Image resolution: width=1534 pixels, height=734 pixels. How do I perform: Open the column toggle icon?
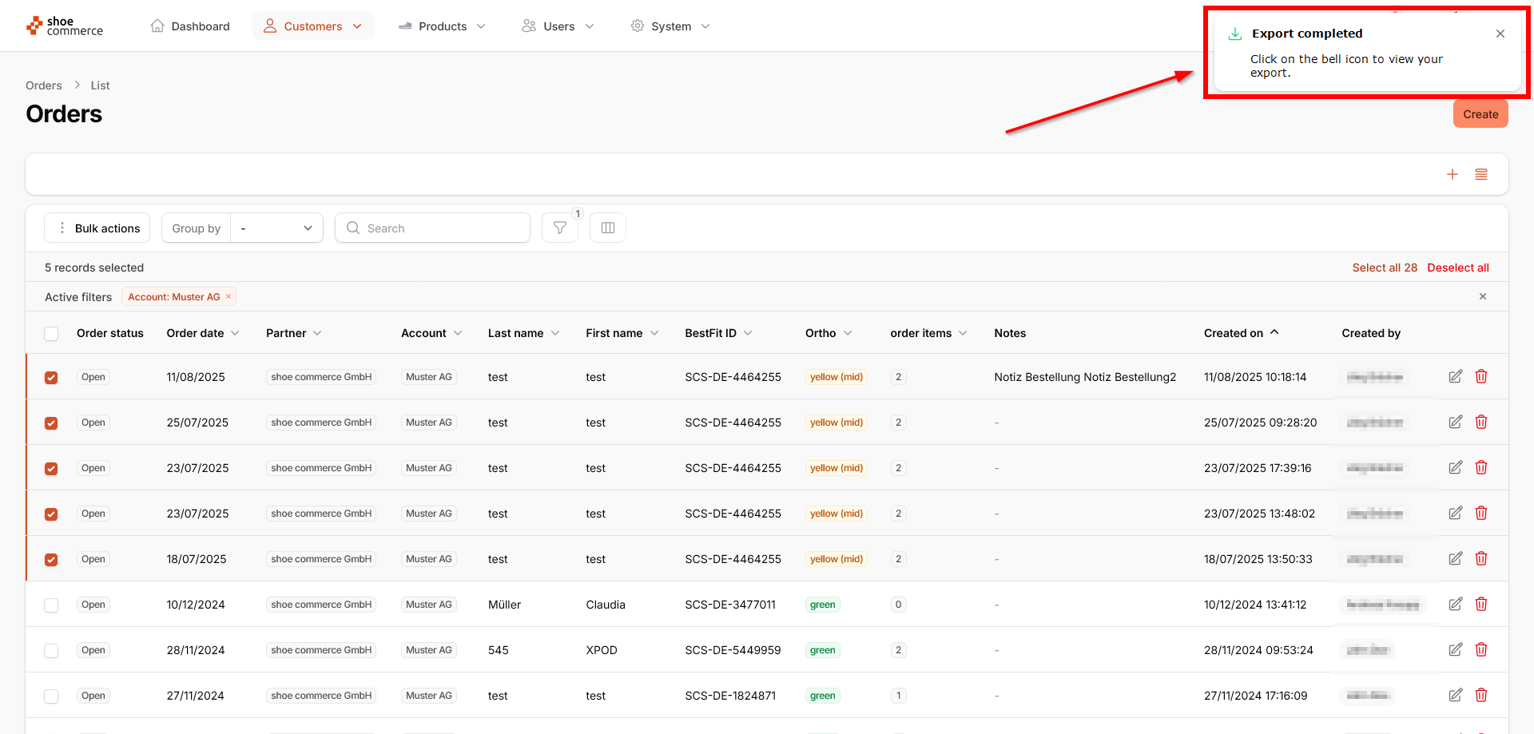click(x=607, y=228)
